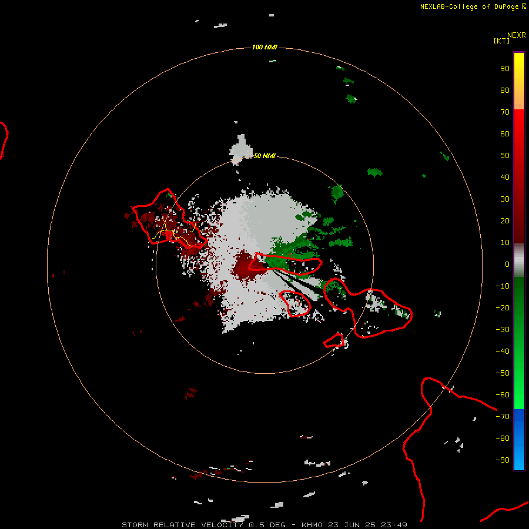Click the -50 value on the velocity scale

(503, 373)
